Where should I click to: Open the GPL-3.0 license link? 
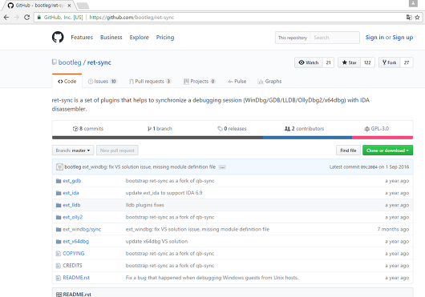point(376,129)
